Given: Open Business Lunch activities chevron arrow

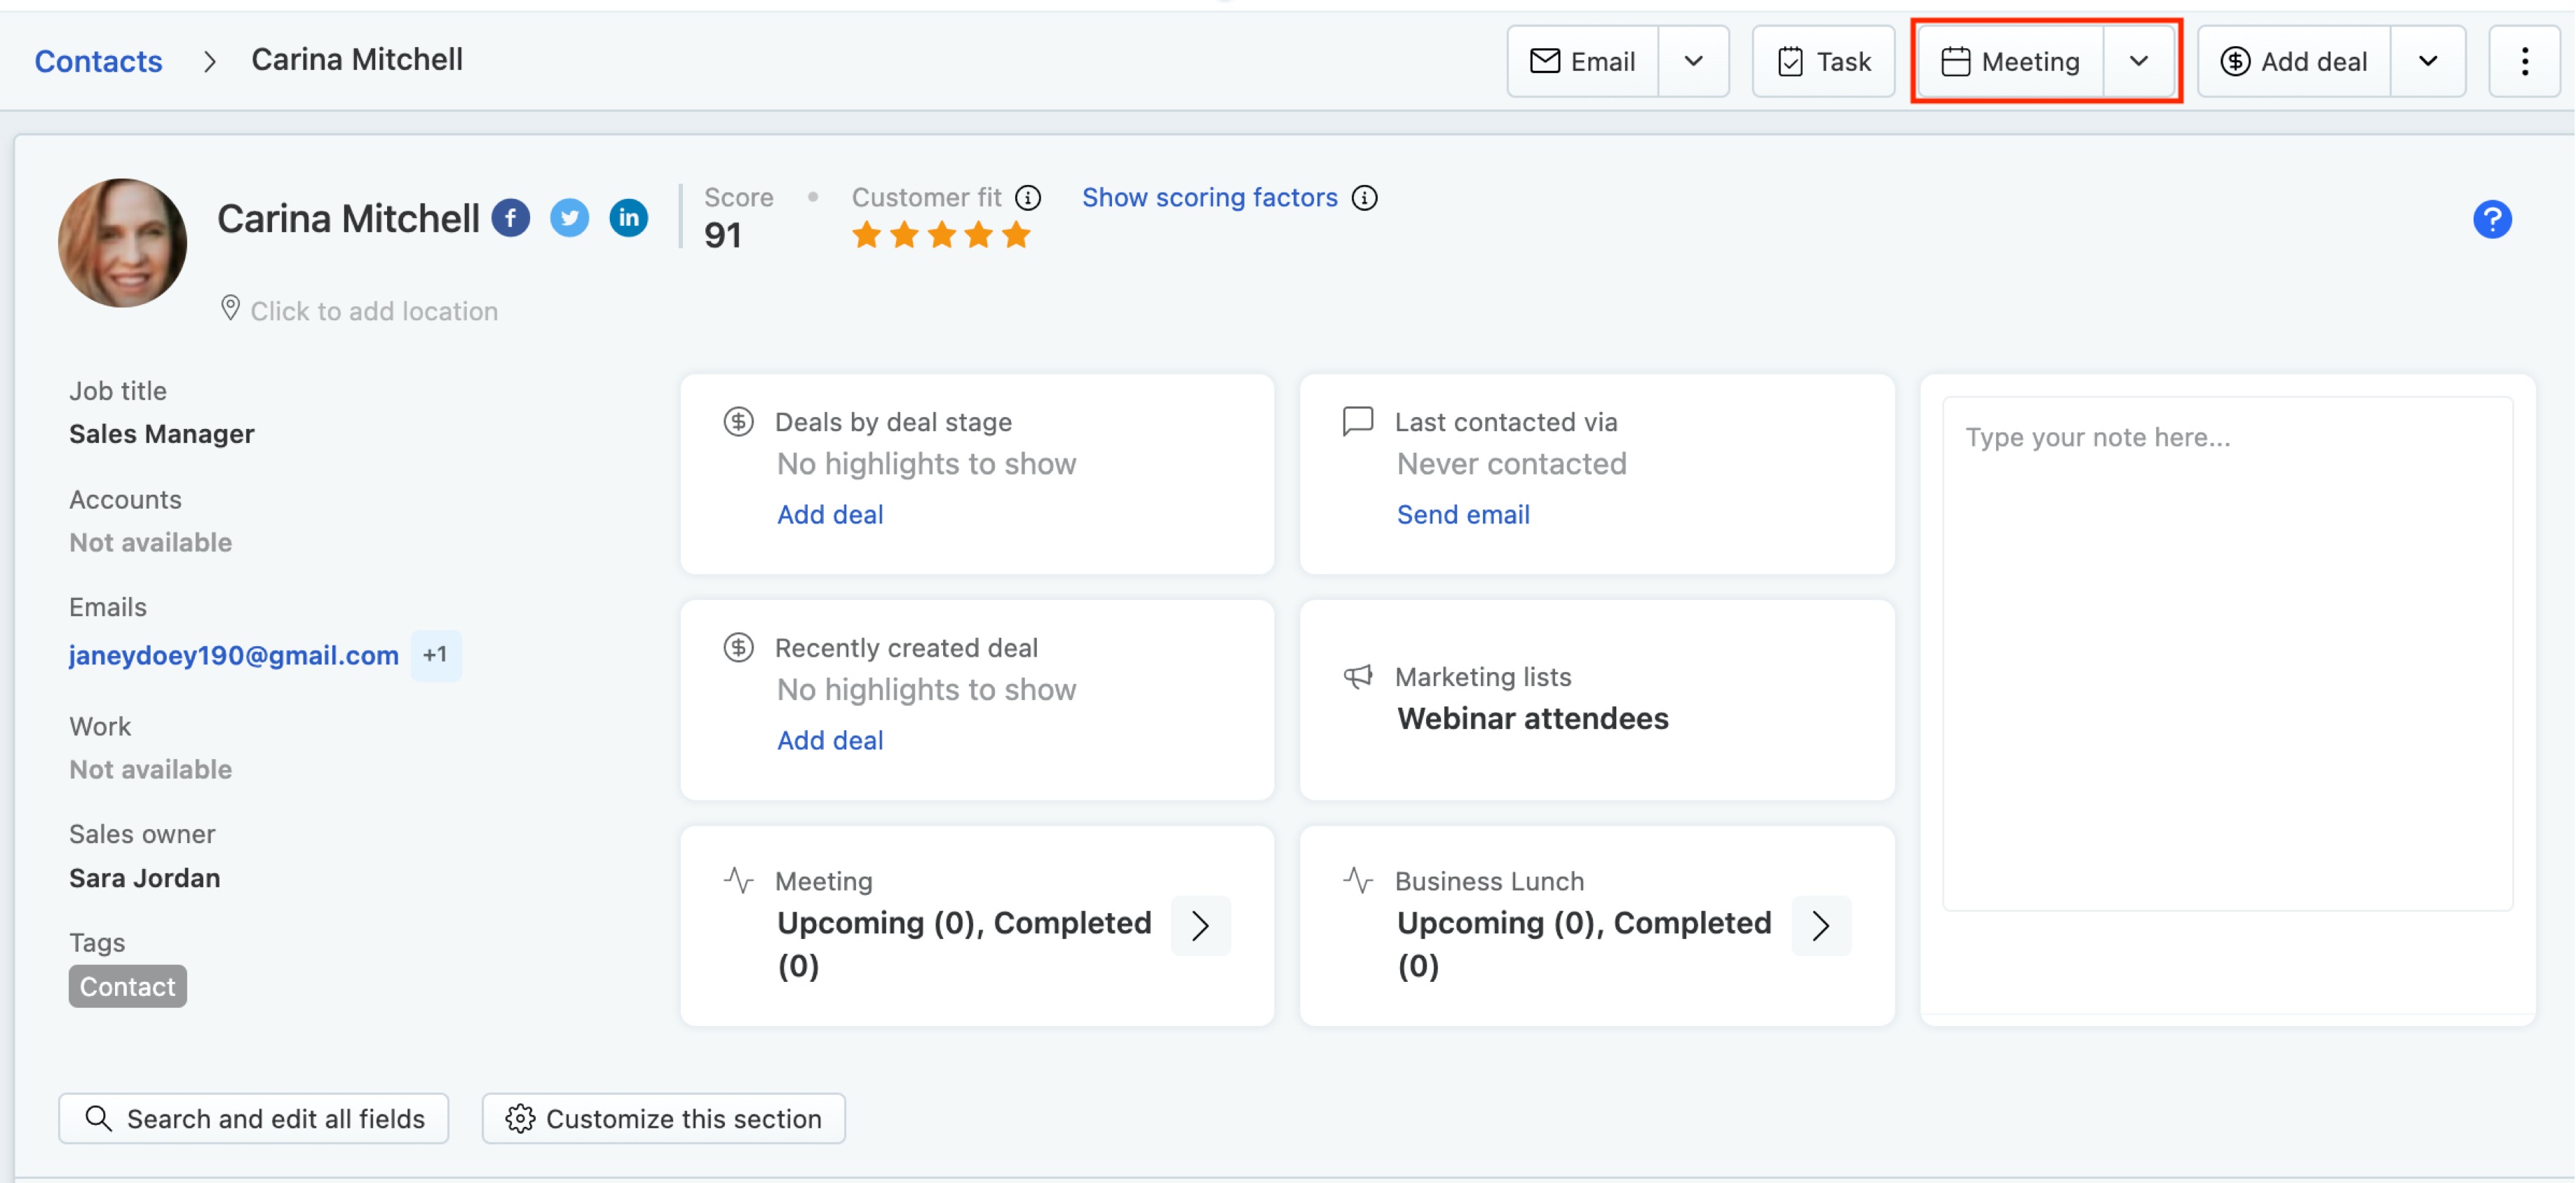Looking at the screenshot, I should [1820, 925].
